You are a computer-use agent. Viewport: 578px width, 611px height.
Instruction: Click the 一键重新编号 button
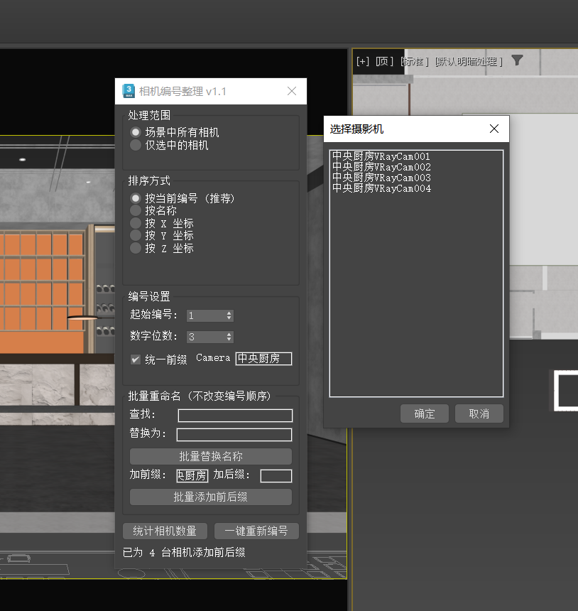tap(256, 531)
